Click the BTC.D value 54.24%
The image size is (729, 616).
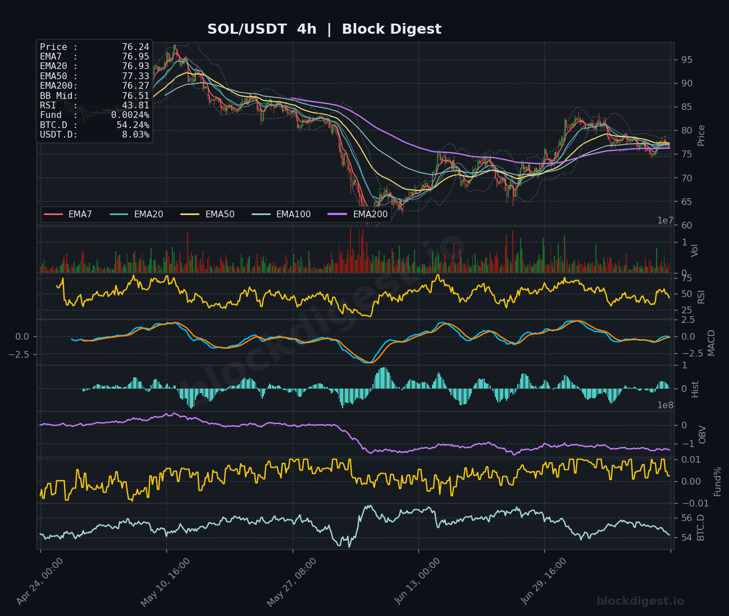click(x=133, y=125)
